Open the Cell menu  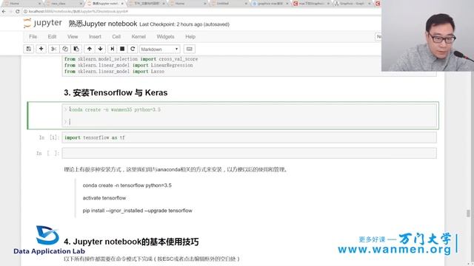click(x=116, y=36)
